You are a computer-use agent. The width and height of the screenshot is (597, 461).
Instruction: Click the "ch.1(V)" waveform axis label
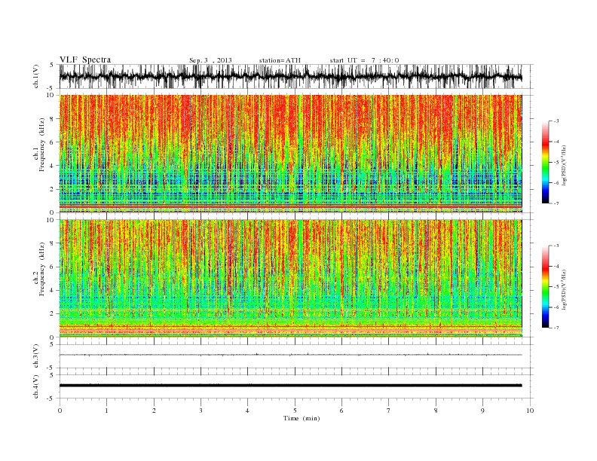pos(36,76)
